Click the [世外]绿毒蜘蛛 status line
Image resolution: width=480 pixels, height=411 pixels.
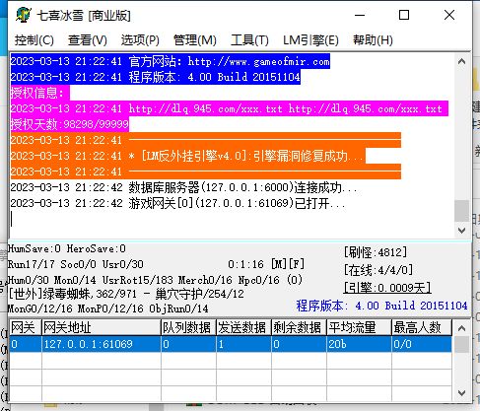(x=126, y=294)
